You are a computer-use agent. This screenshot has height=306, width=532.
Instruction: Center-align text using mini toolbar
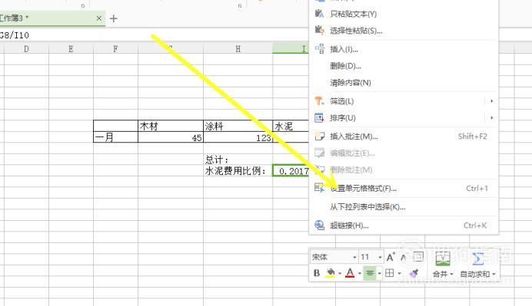tap(370, 273)
